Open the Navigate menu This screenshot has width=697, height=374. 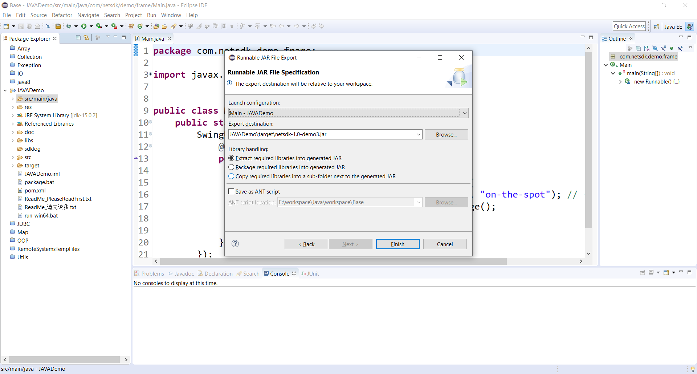[88, 15]
